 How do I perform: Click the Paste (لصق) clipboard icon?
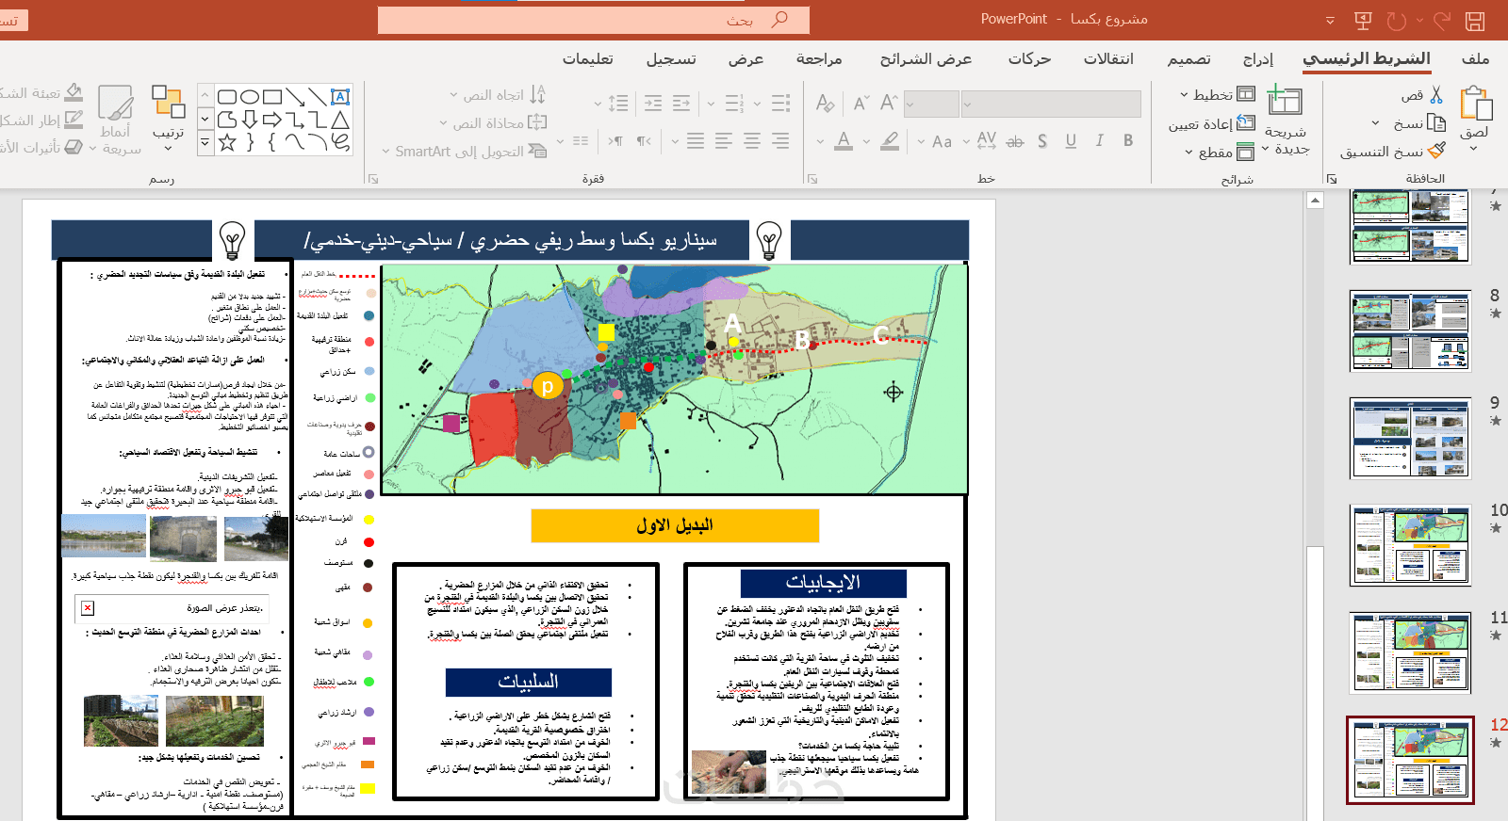coord(1475,104)
